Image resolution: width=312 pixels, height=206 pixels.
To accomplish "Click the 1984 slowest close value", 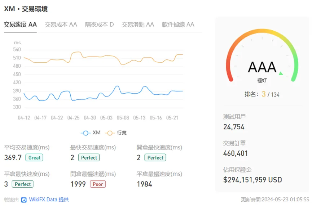I will pos(145,184).
